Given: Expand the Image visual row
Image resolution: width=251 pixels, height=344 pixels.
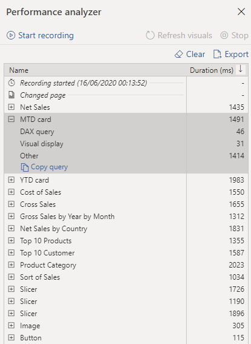Looking at the screenshot, I should [11, 325].
